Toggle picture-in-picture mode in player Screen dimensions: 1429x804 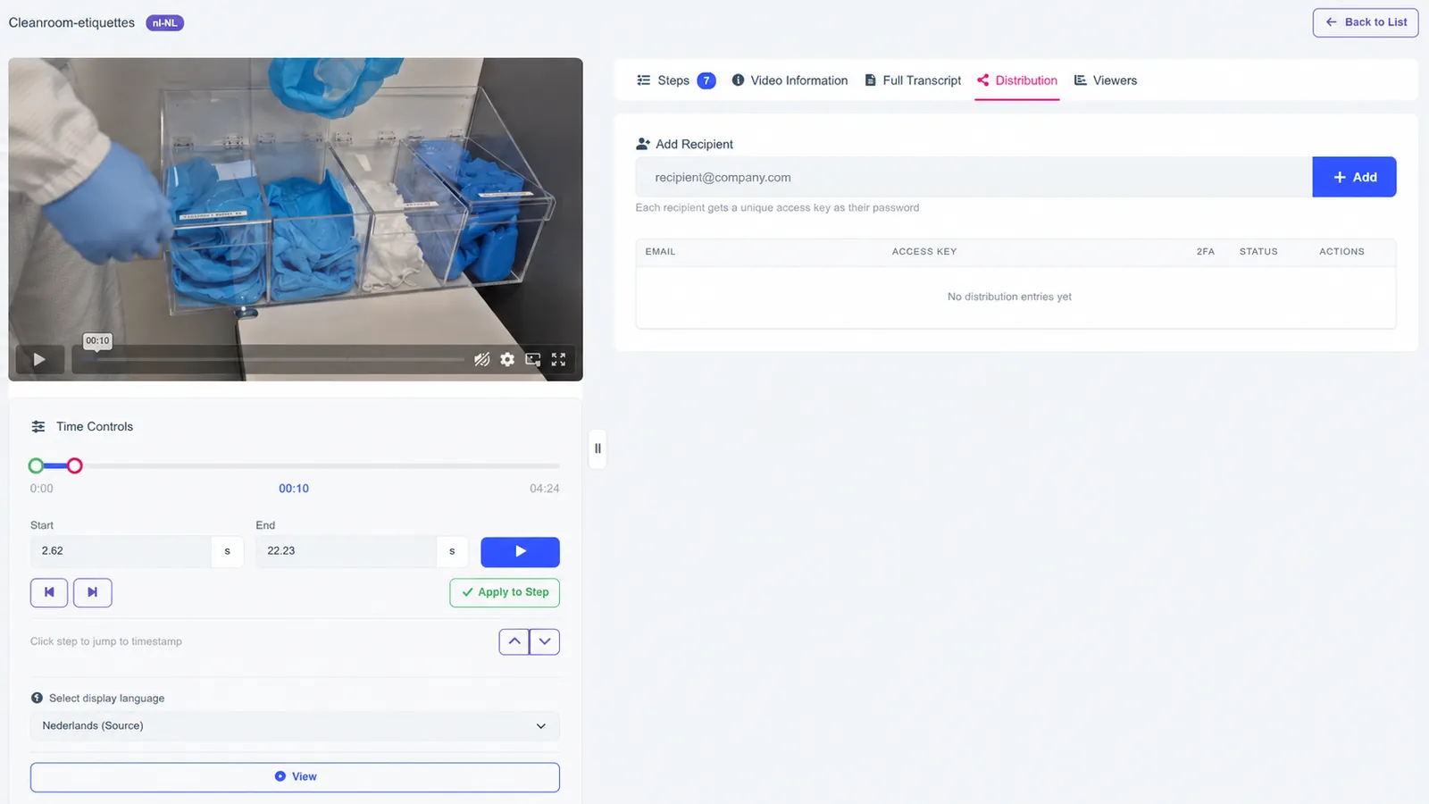pos(533,359)
